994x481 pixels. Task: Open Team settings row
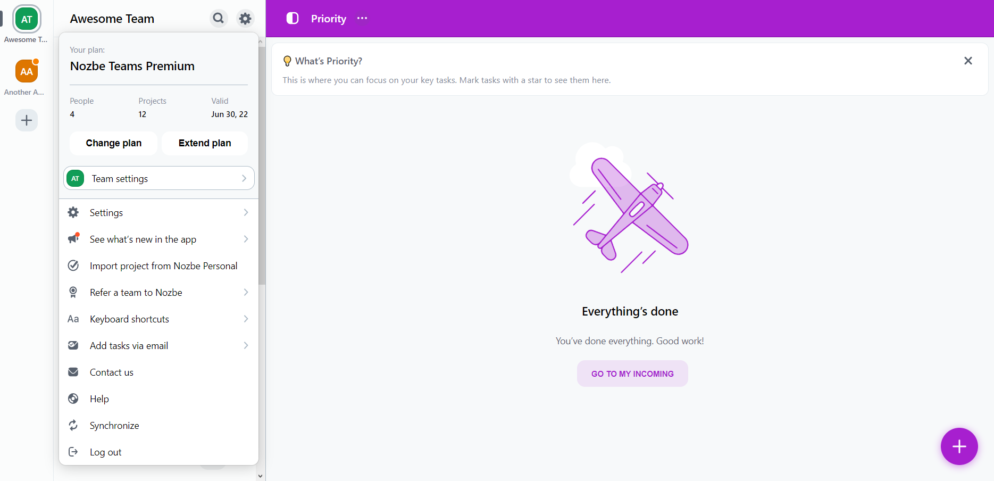(x=159, y=178)
